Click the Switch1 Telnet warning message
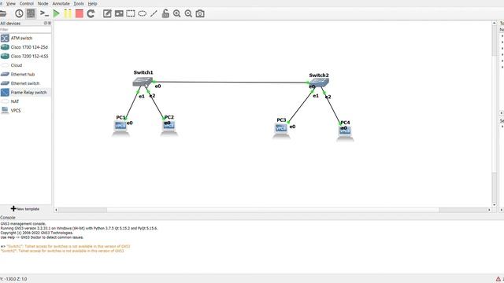The width and height of the screenshot is (504, 283). coord(69,246)
